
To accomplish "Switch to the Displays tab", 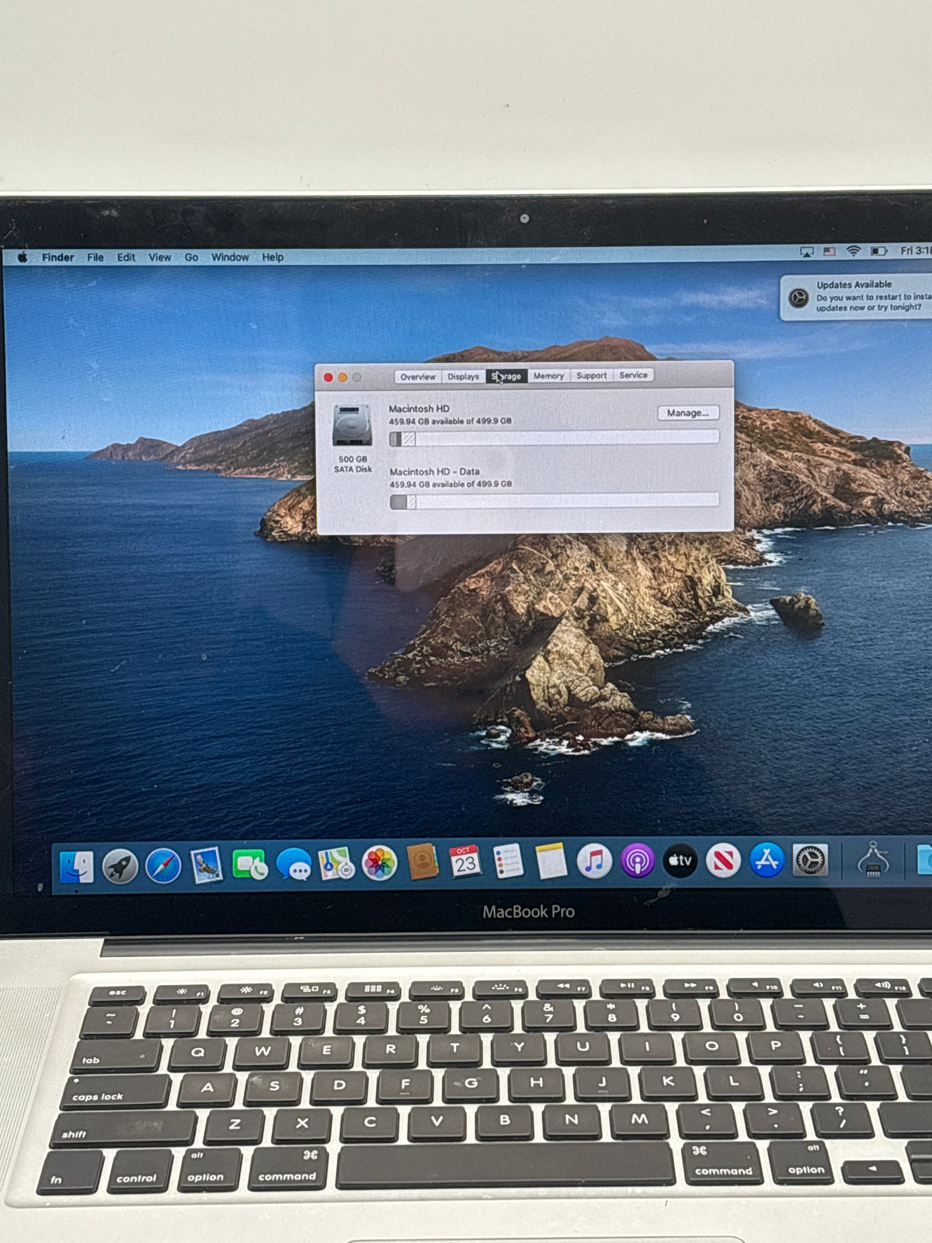I will click(464, 377).
